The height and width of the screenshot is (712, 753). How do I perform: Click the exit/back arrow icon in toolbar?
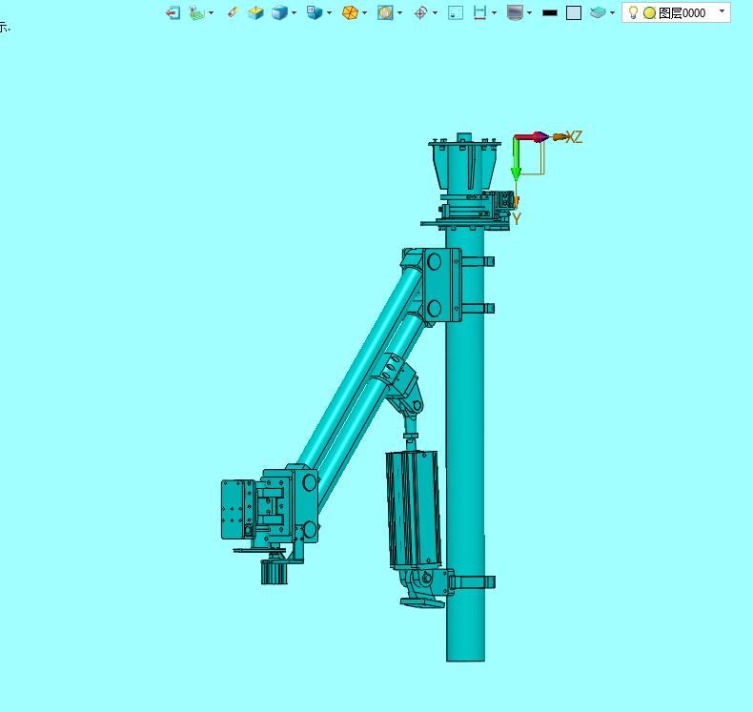click(x=173, y=13)
